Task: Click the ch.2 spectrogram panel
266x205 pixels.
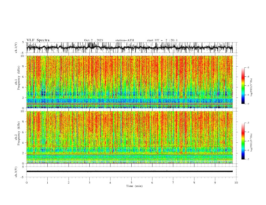Action: 129,137
